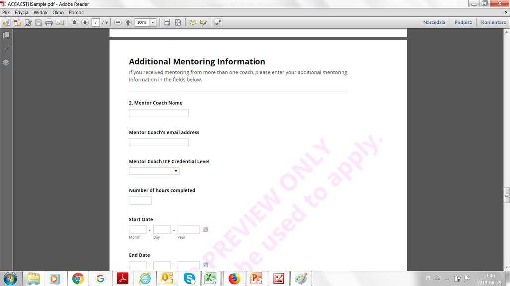Click the Start Date Day field

162,229
